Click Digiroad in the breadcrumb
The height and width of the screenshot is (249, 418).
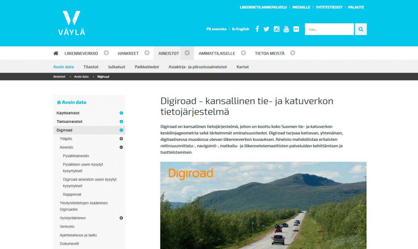(x=103, y=76)
